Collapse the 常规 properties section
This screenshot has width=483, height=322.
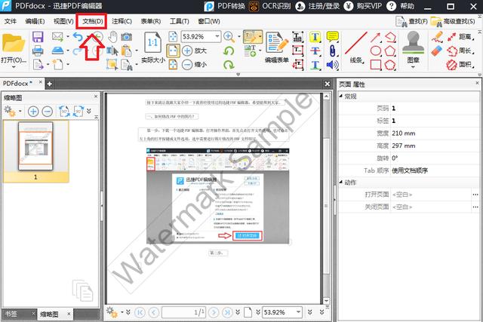click(341, 97)
